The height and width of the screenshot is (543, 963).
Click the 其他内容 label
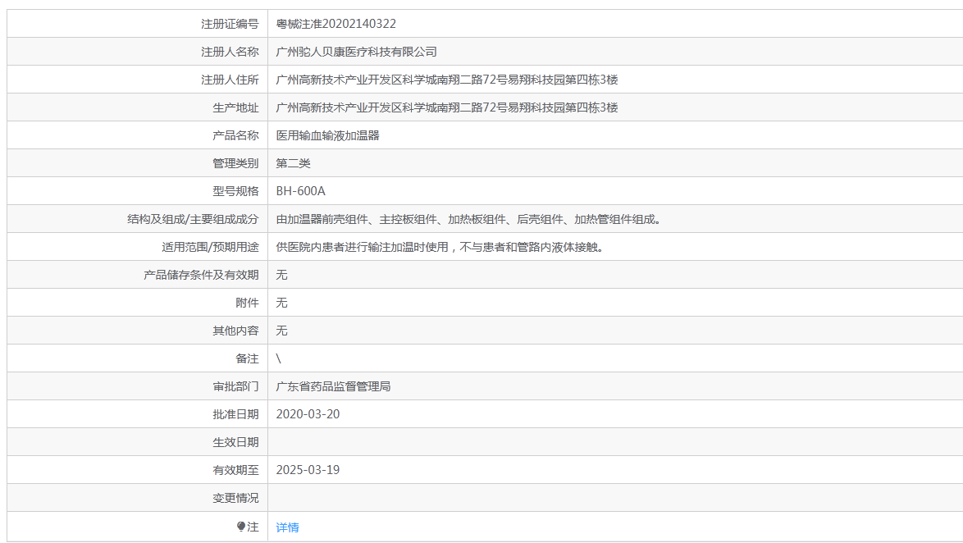236,331
